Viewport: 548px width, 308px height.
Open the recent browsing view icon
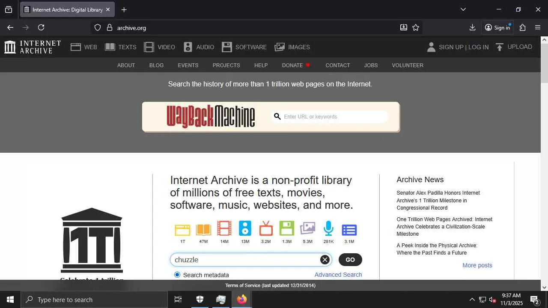coord(9,9)
